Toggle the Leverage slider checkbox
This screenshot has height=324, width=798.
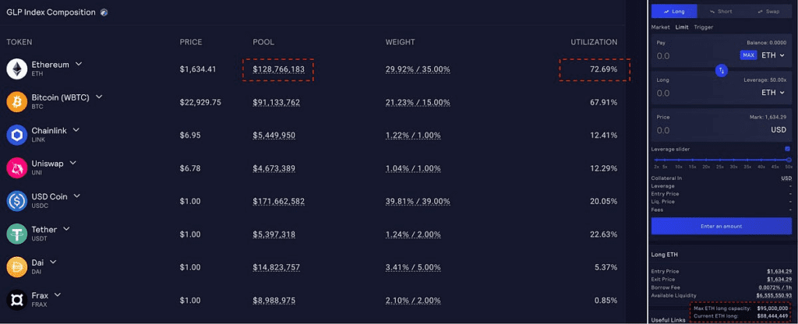[x=788, y=149]
